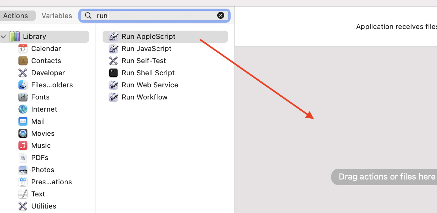Select Run JavaScript action
The image size is (437, 213).
pyautogui.click(x=146, y=49)
